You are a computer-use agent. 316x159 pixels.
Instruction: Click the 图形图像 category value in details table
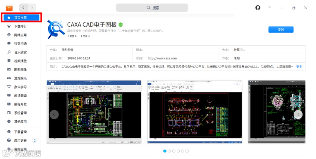click(68, 50)
